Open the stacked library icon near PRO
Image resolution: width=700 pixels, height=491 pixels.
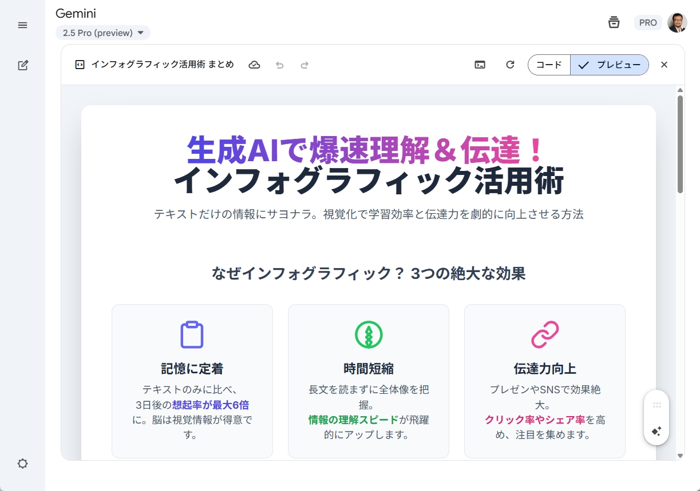click(614, 23)
